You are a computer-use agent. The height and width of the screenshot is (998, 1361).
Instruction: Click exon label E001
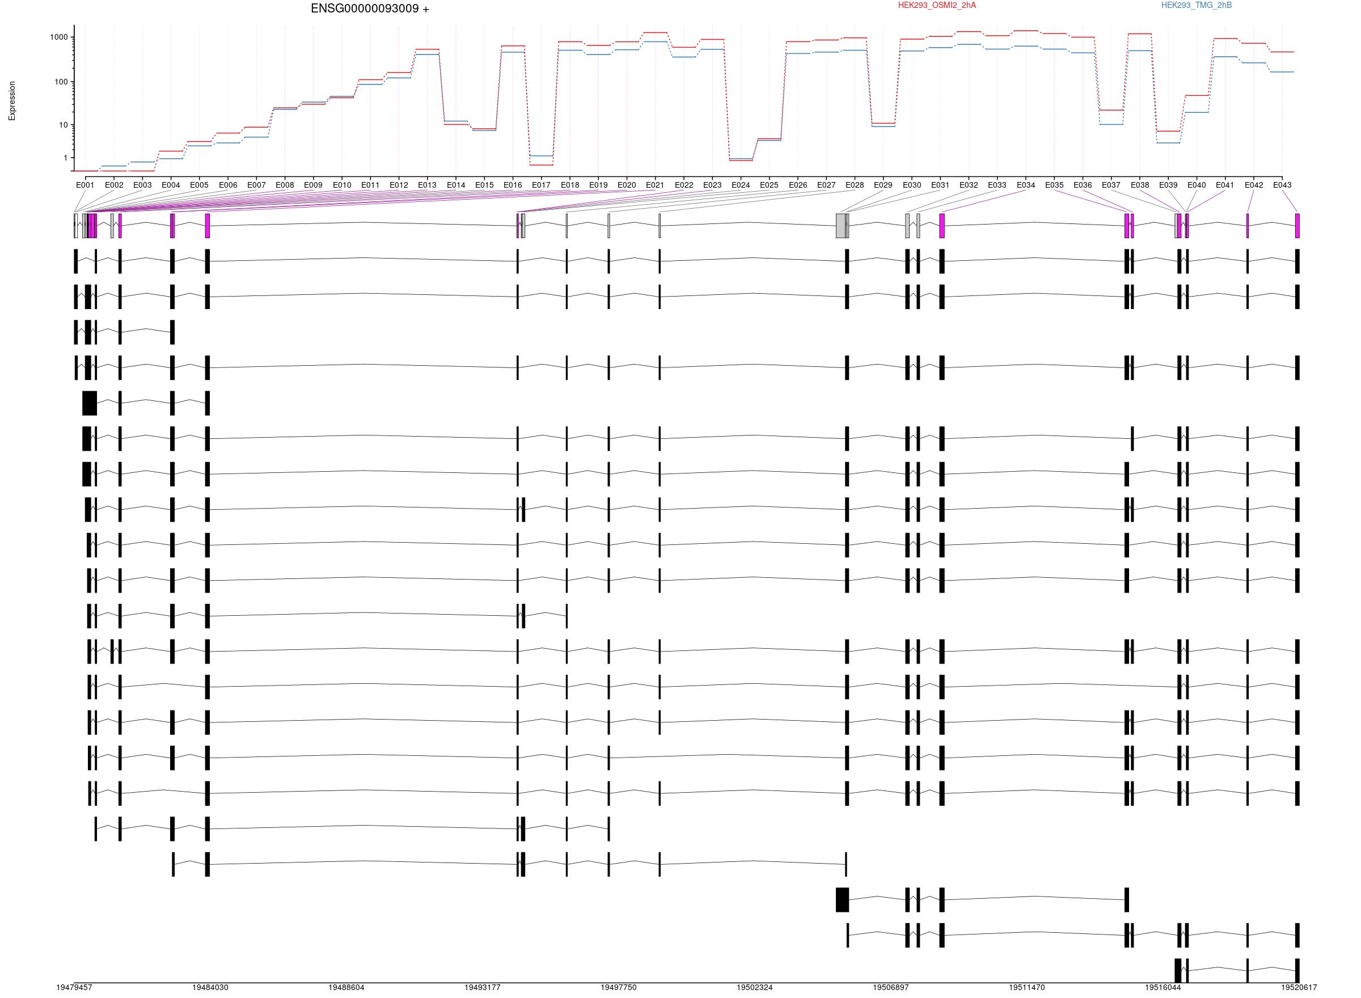pyautogui.click(x=85, y=185)
